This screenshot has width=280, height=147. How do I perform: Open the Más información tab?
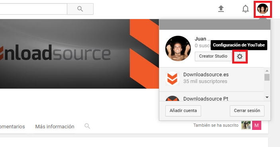coord(55,126)
